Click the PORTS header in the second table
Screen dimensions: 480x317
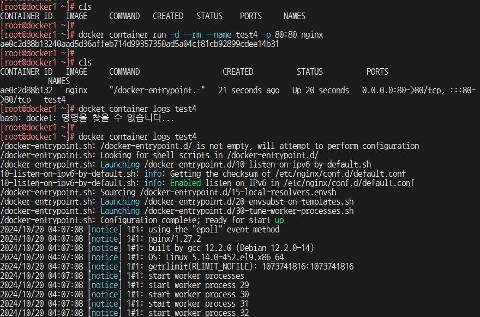[x=377, y=72]
